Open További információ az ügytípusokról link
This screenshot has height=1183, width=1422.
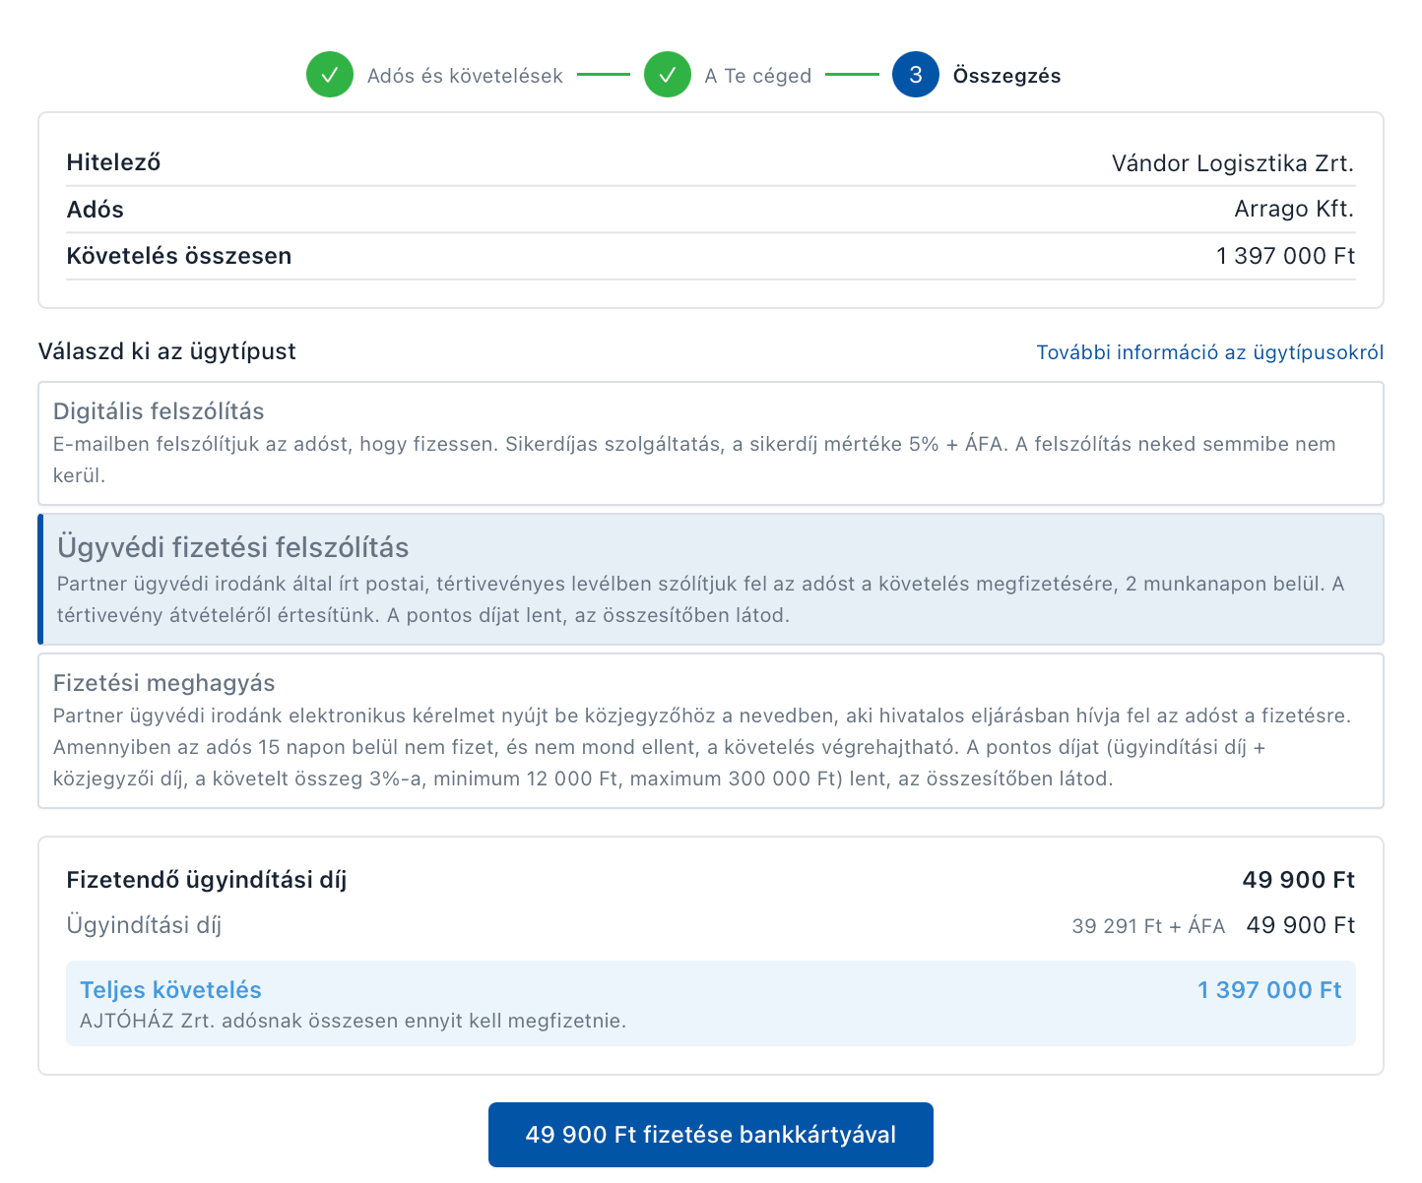point(1210,352)
